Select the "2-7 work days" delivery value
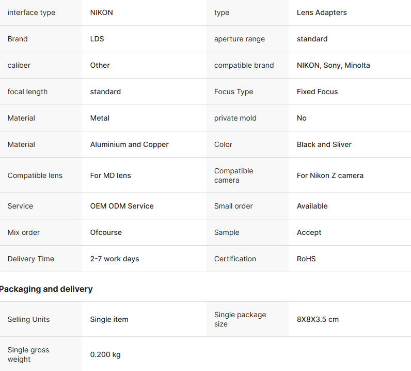 click(115, 259)
